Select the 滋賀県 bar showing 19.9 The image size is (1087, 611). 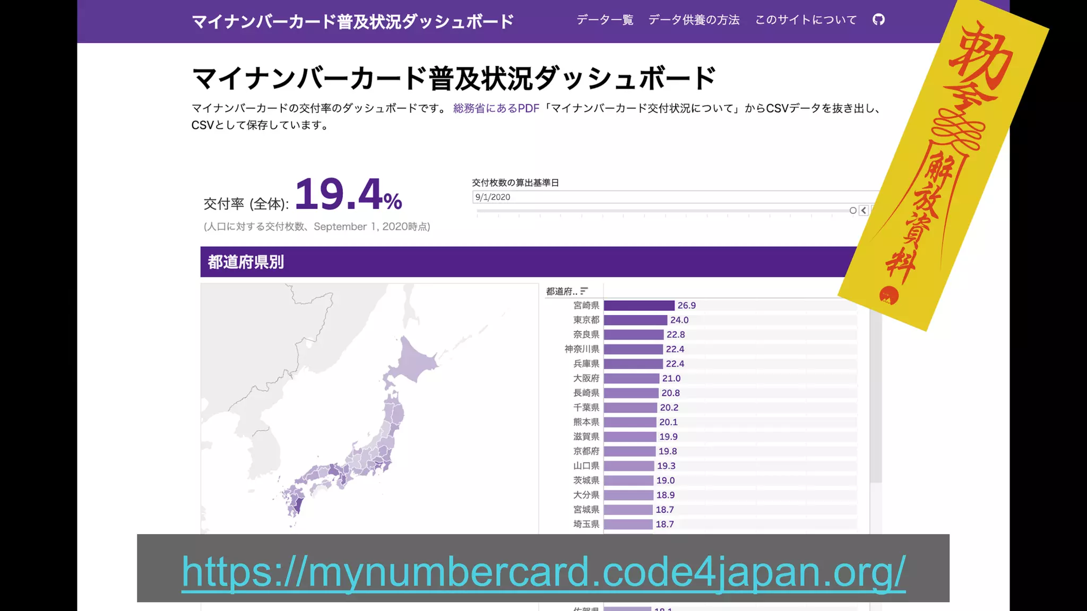630,437
